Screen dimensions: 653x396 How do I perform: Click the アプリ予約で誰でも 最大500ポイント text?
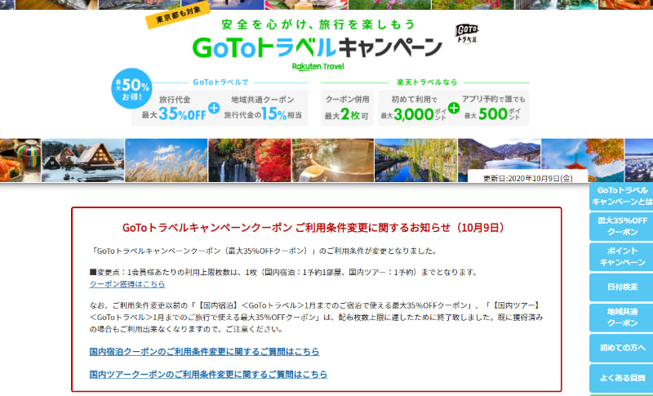pyautogui.click(x=493, y=109)
